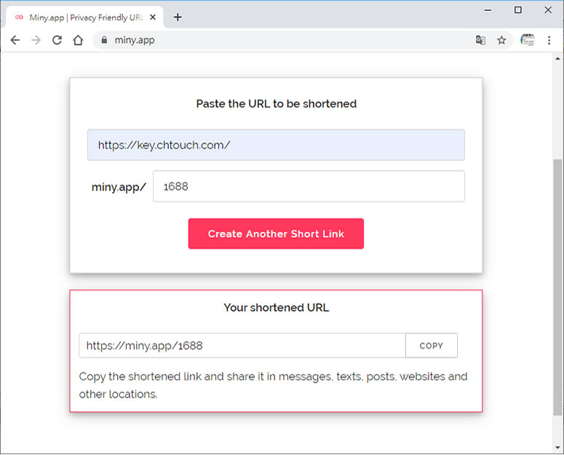This screenshot has width=564, height=455.
Task: Click the browser back arrow
Action: [x=15, y=40]
